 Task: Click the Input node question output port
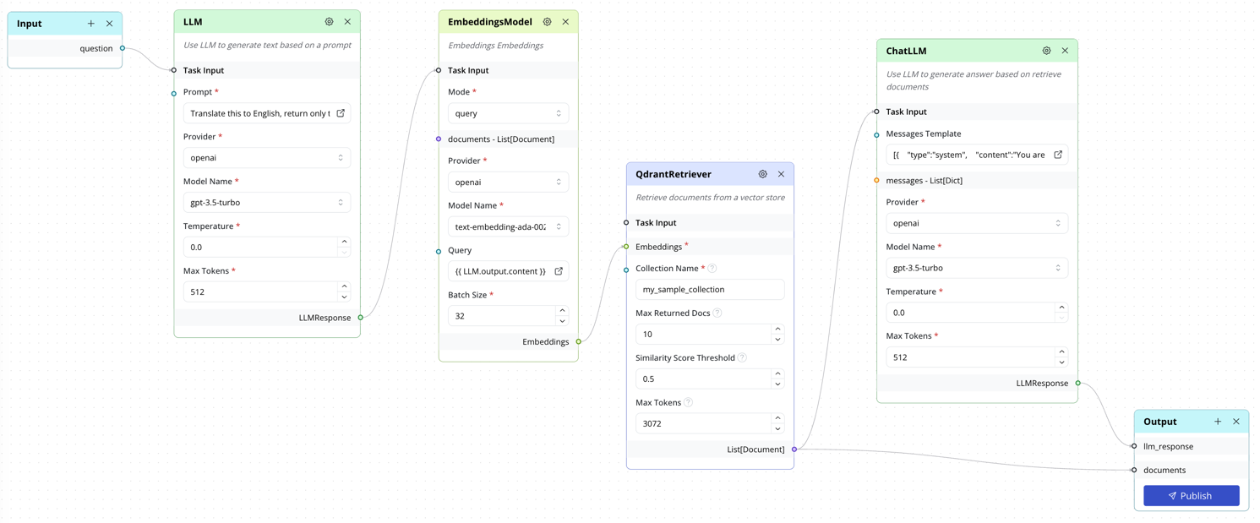pos(123,48)
